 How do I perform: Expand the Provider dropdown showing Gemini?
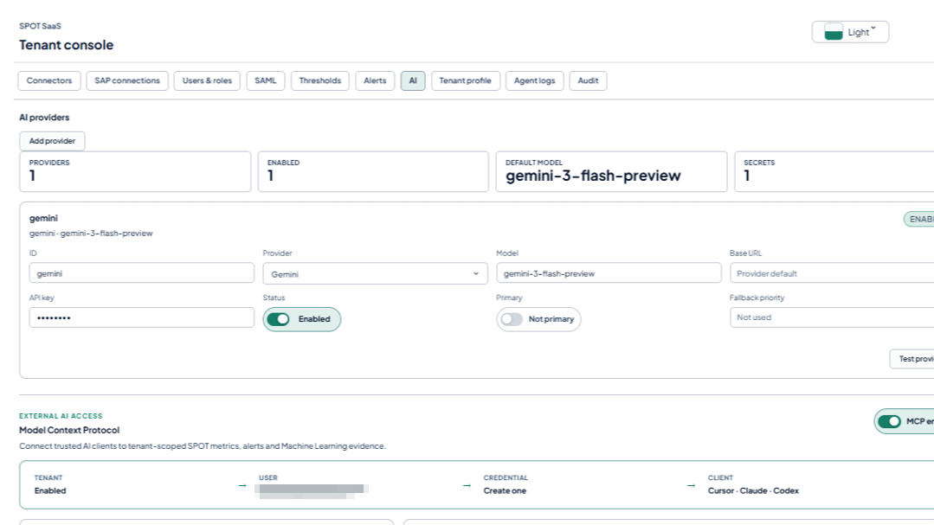click(376, 274)
